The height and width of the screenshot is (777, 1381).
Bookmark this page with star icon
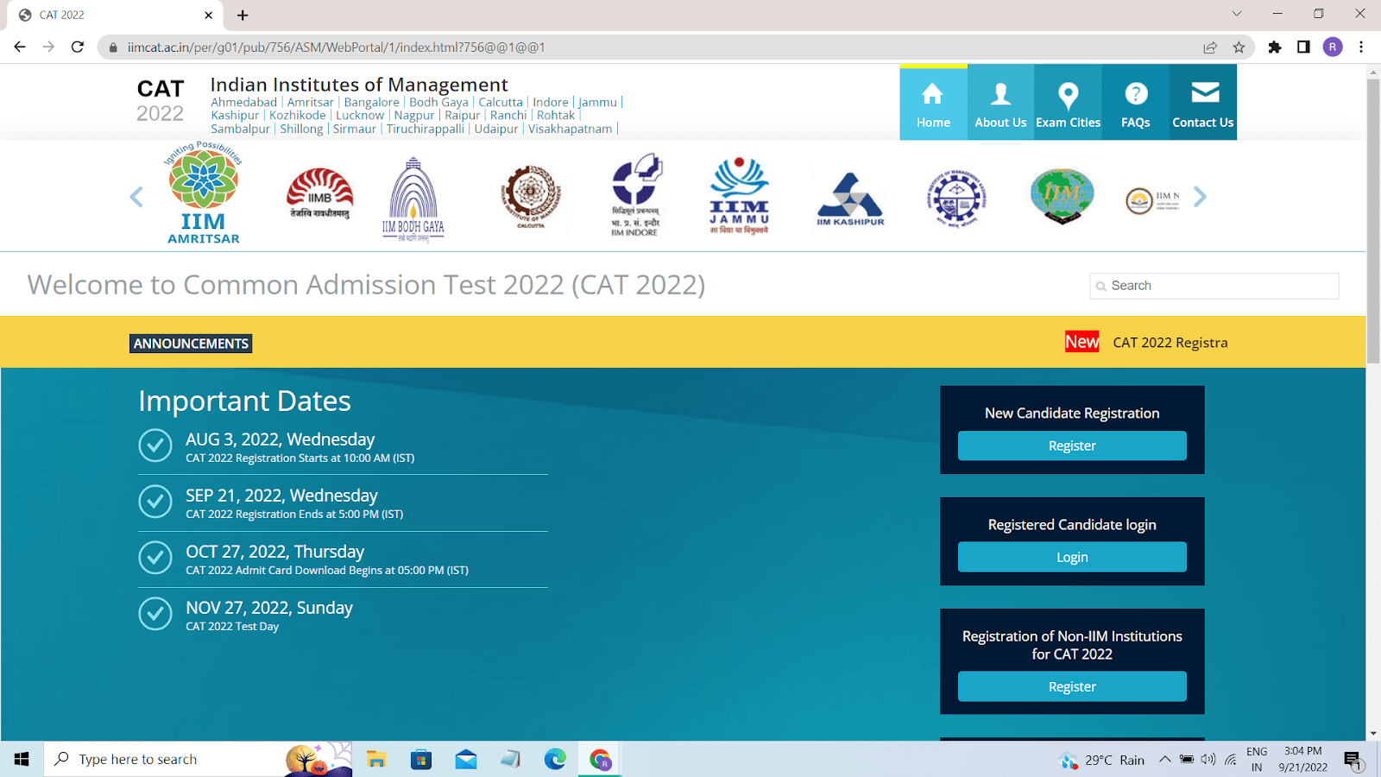[x=1239, y=47]
